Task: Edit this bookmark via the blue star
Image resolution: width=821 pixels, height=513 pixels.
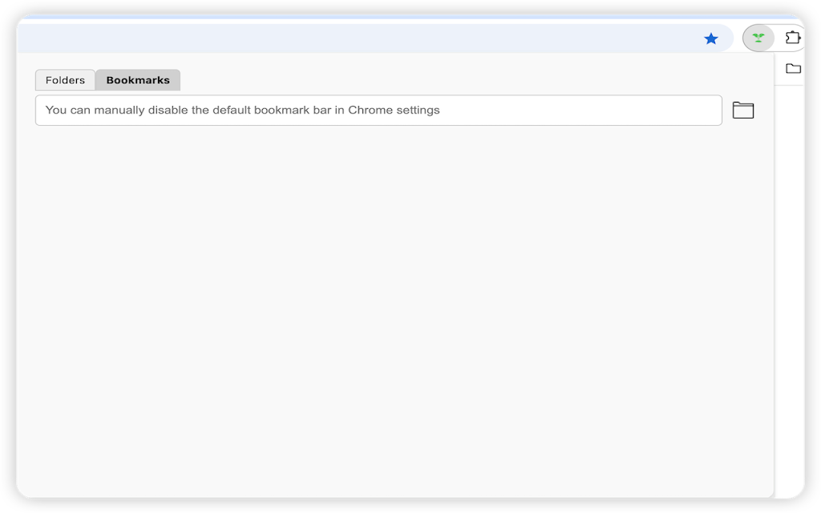Action: (710, 38)
